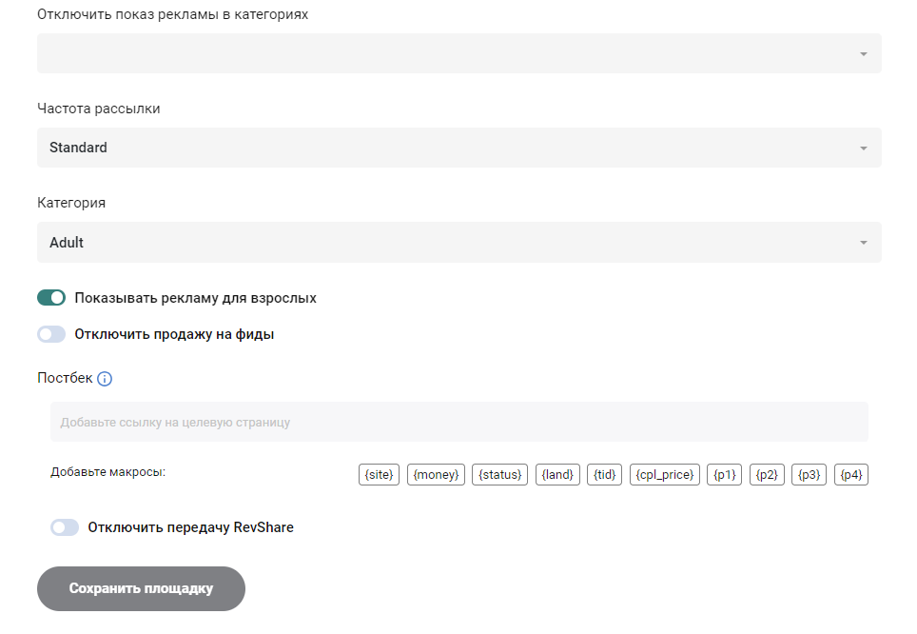
Task: Disable 'Показывать рекламу для взрослых' toggle
Action: (51, 297)
